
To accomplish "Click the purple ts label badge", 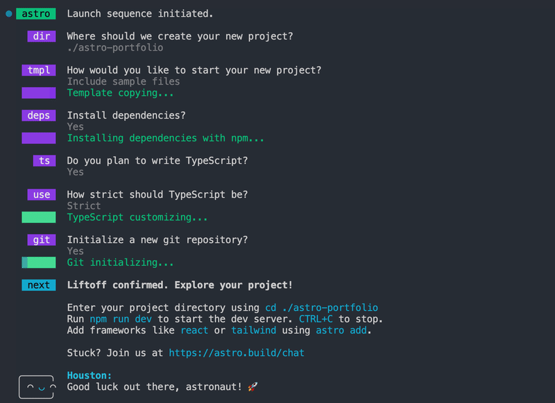I will pos(44,161).
